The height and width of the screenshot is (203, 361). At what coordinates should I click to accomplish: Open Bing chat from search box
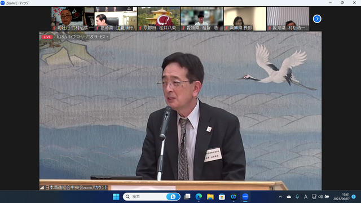coord(173,197)
